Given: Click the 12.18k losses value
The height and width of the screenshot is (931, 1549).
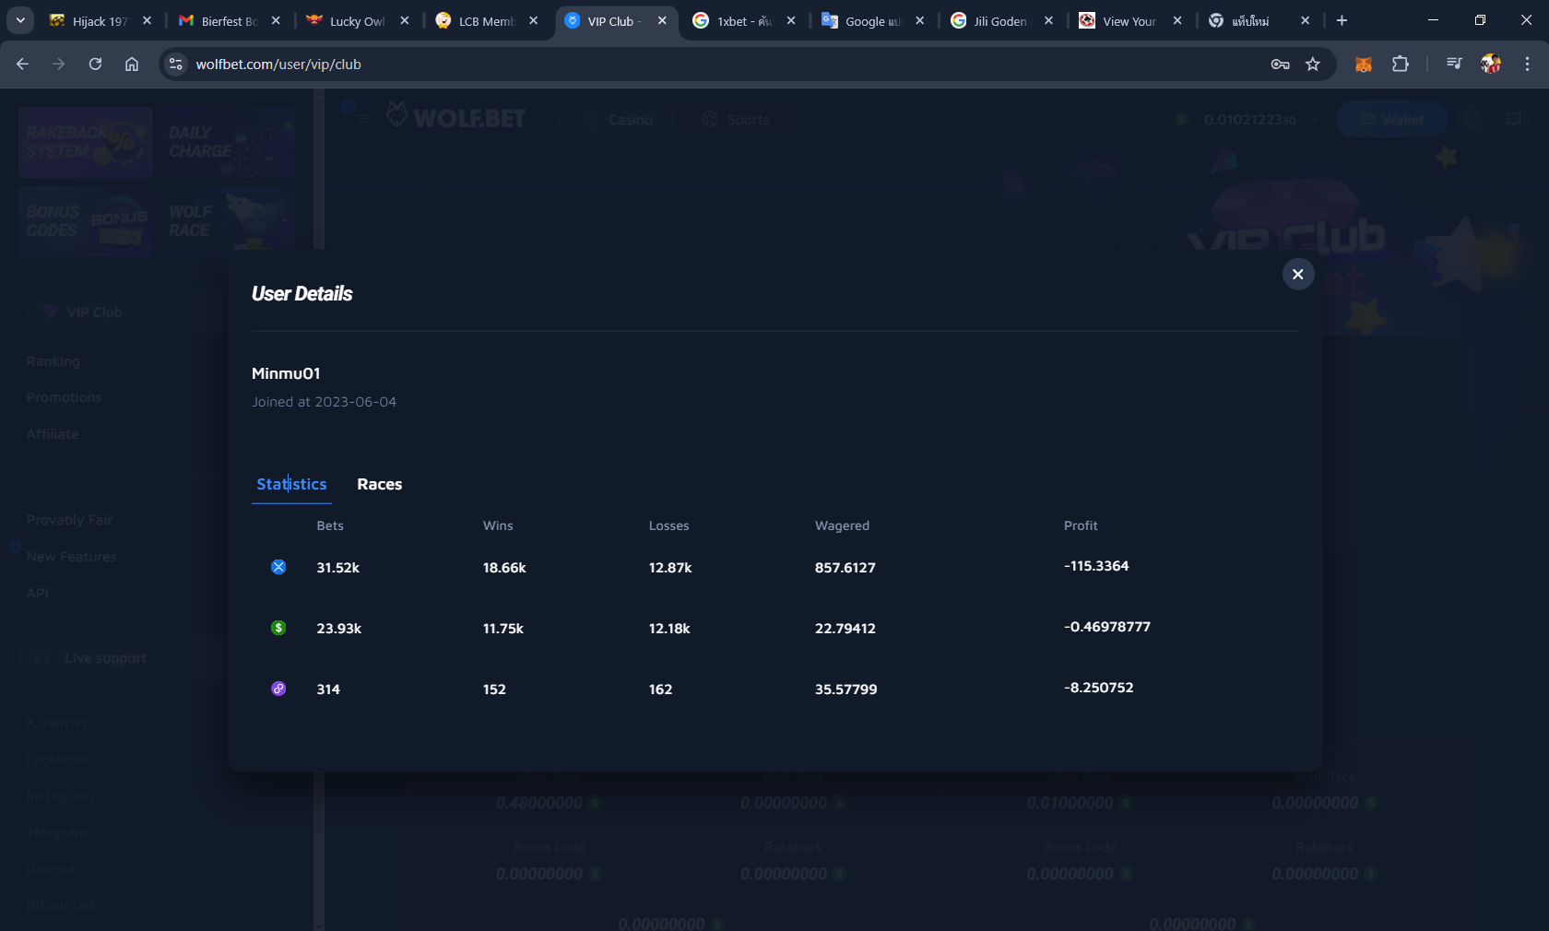Looking at the screenshot, I should pos(669,629).
